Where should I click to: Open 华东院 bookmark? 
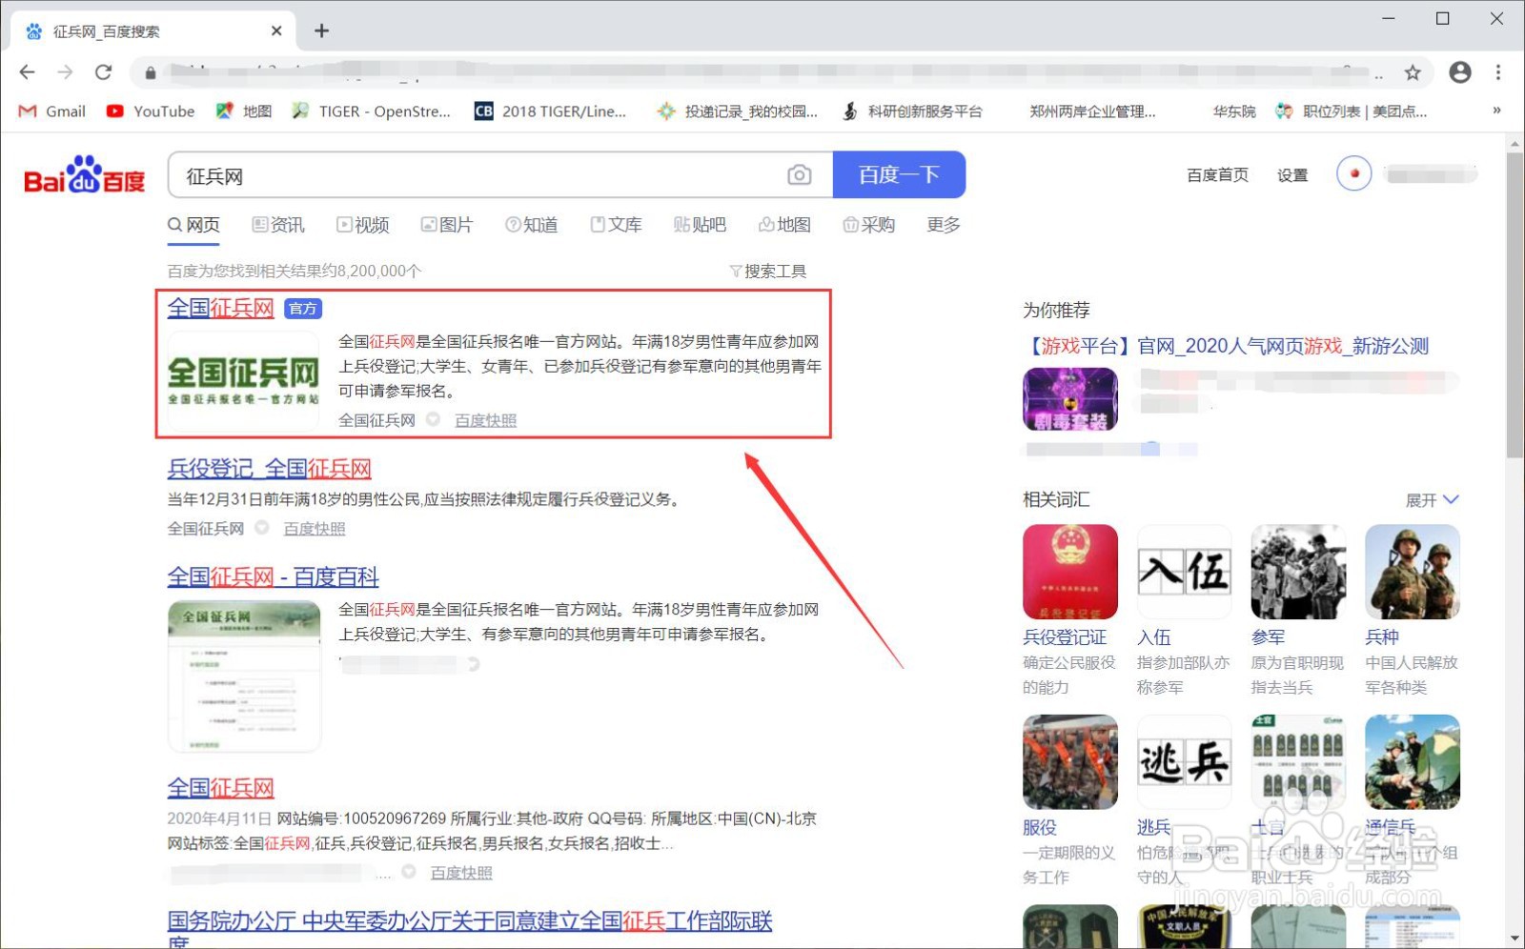pyautogui.click(x=1233, y=111)
